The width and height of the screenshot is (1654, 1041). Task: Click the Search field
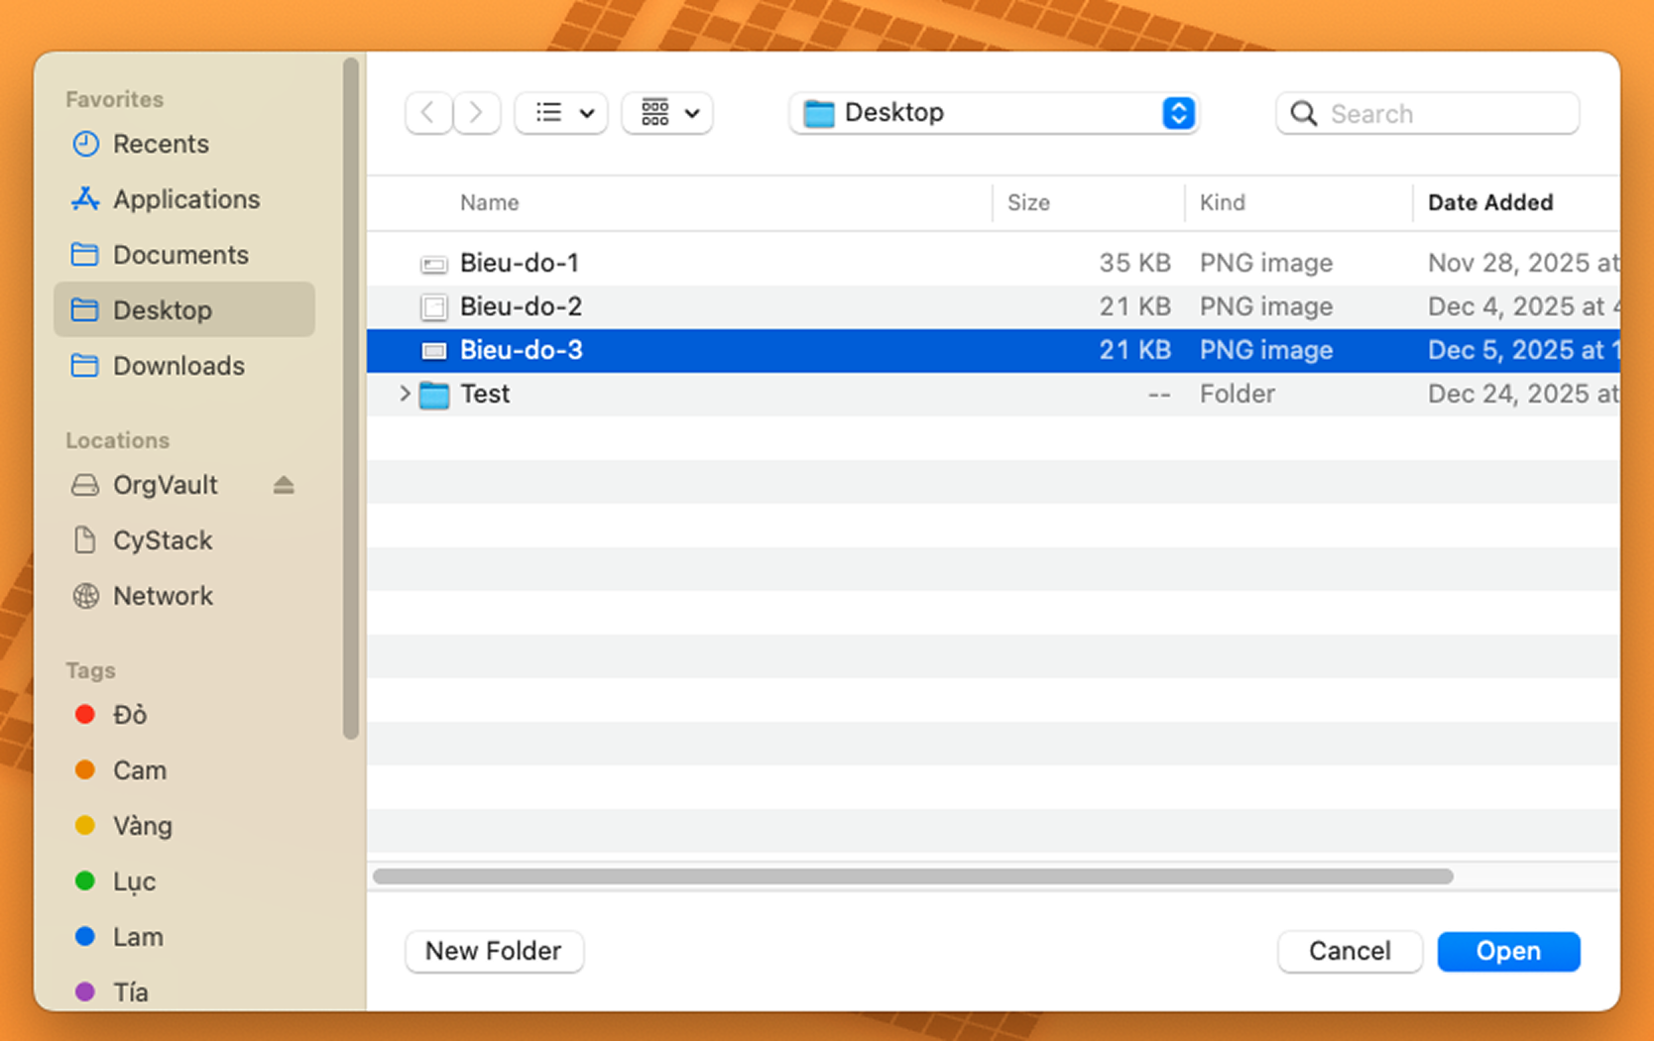point(1428,113)
